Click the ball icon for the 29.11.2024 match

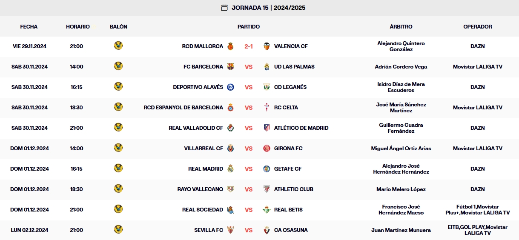pos(118,46)
